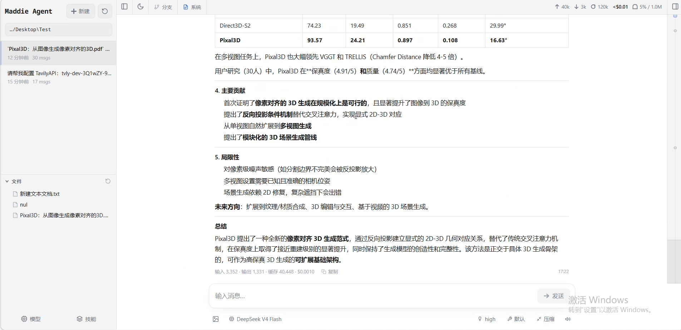Click the second message dot in the minimap

(x=675, y=31)
